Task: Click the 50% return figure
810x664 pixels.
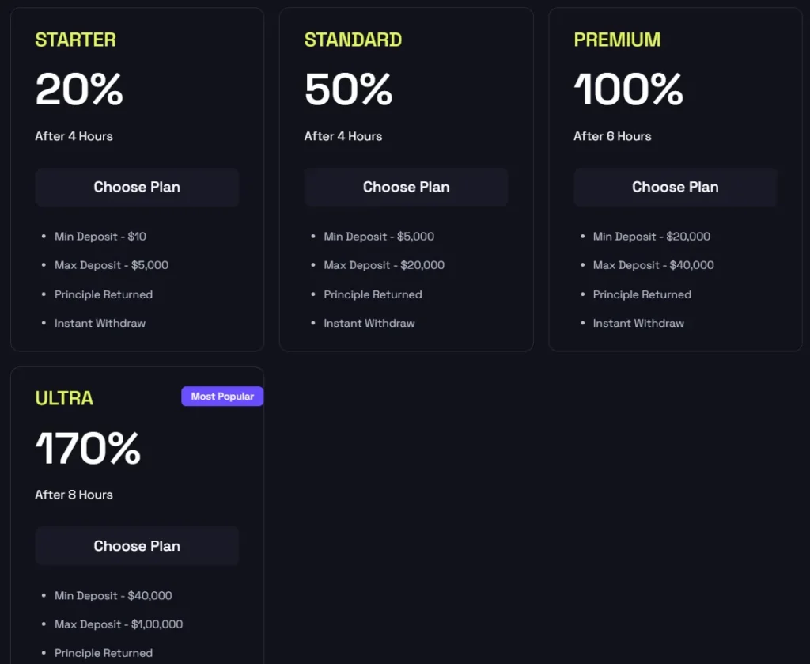Action: pos(348,89)
